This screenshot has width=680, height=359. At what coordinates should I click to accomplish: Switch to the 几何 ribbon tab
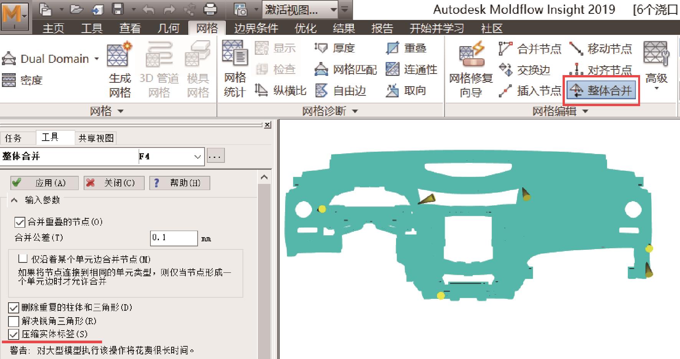168,28
